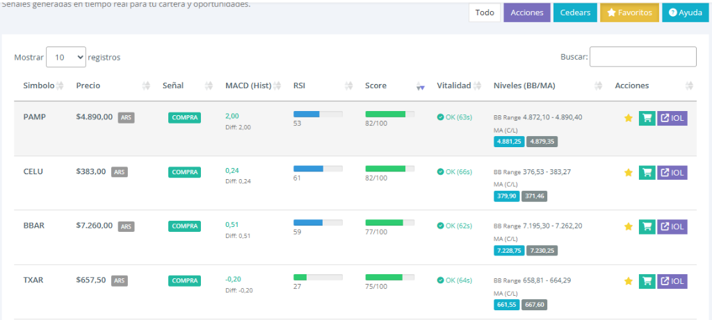Image resolution: width=712 pixels, height=320 pixels.
Task: Filter signals by Cedears
Action: pyautogui.click(x=575, y=12)
